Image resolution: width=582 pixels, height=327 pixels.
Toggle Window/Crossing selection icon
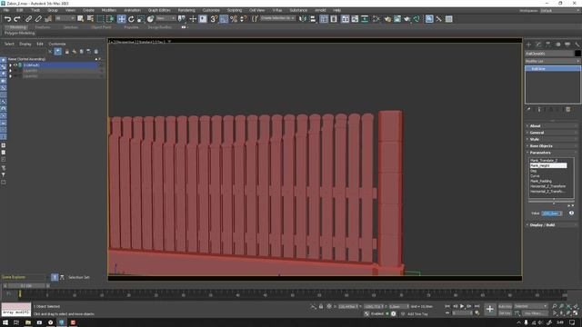pos(110,19)
